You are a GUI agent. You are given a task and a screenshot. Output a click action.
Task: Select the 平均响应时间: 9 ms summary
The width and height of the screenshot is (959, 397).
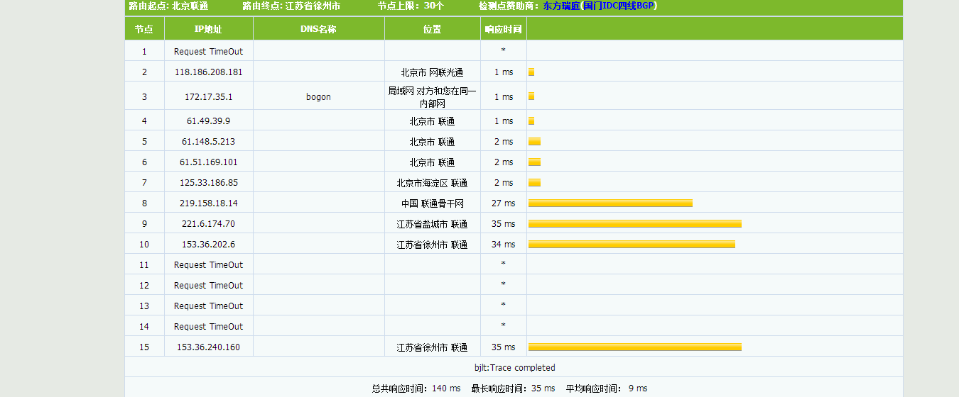tap(607, 388)
